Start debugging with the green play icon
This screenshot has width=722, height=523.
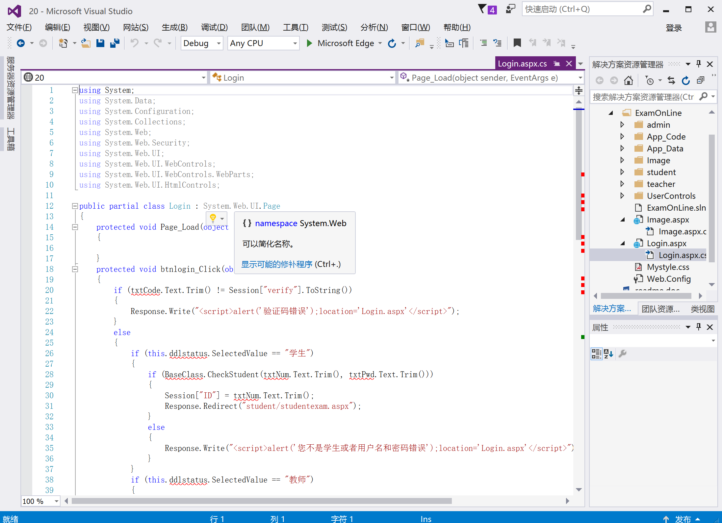pos(309,43)
